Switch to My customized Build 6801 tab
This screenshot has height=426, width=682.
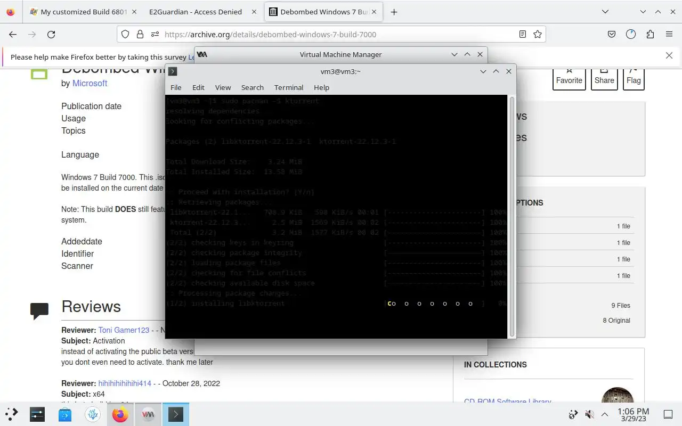84,12
